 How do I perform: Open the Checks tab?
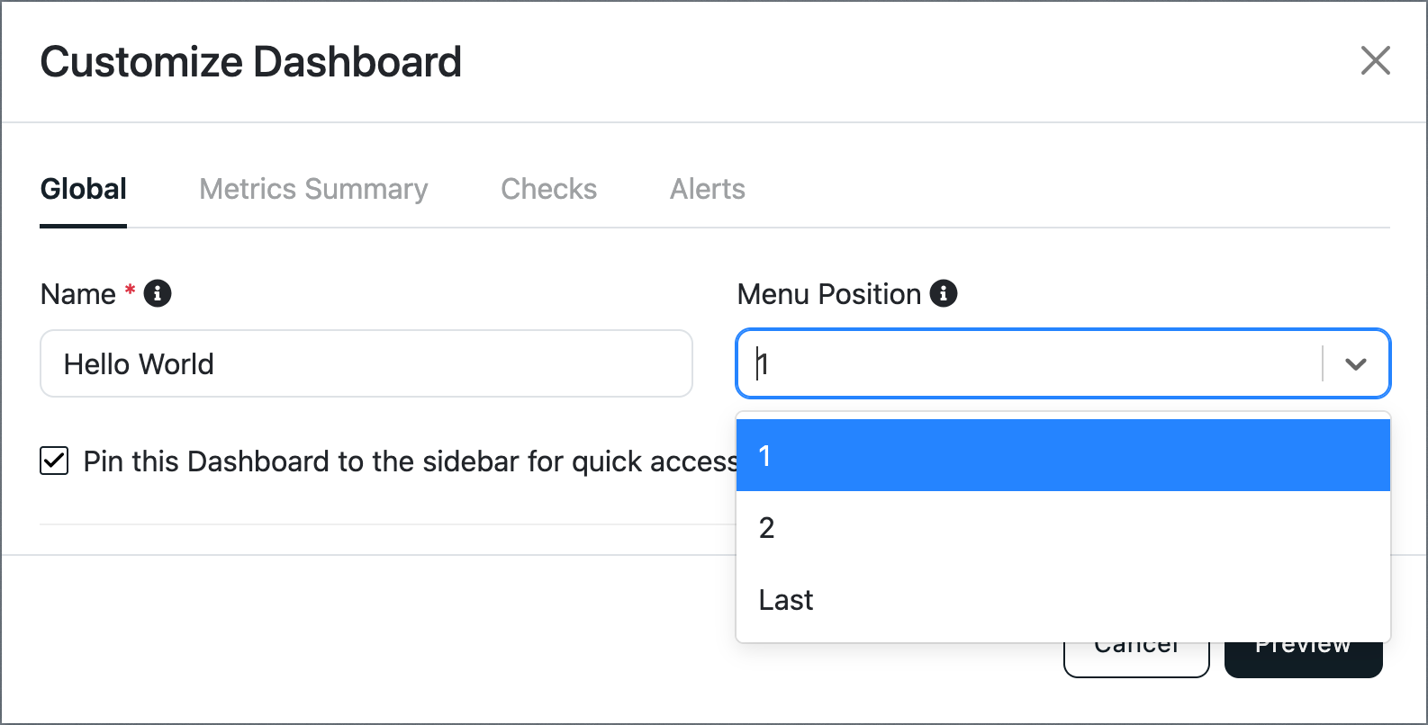[549, 189]
